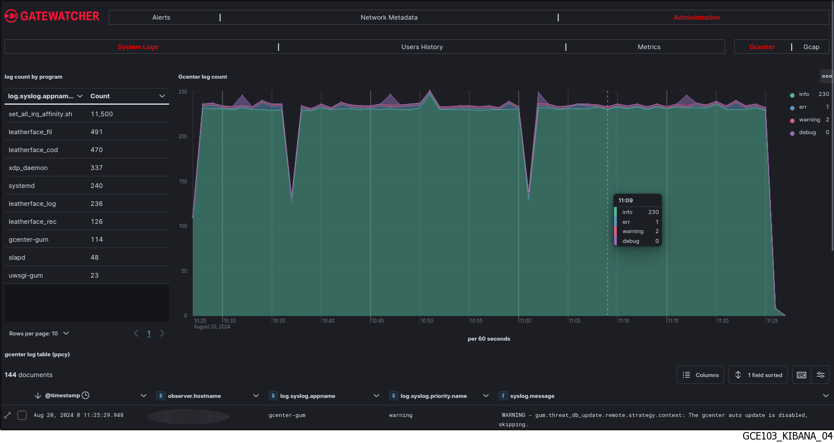Open log.syslog.appname column menu in log table
The width and height of the screenshot is (834, 443).
[376, 396]
